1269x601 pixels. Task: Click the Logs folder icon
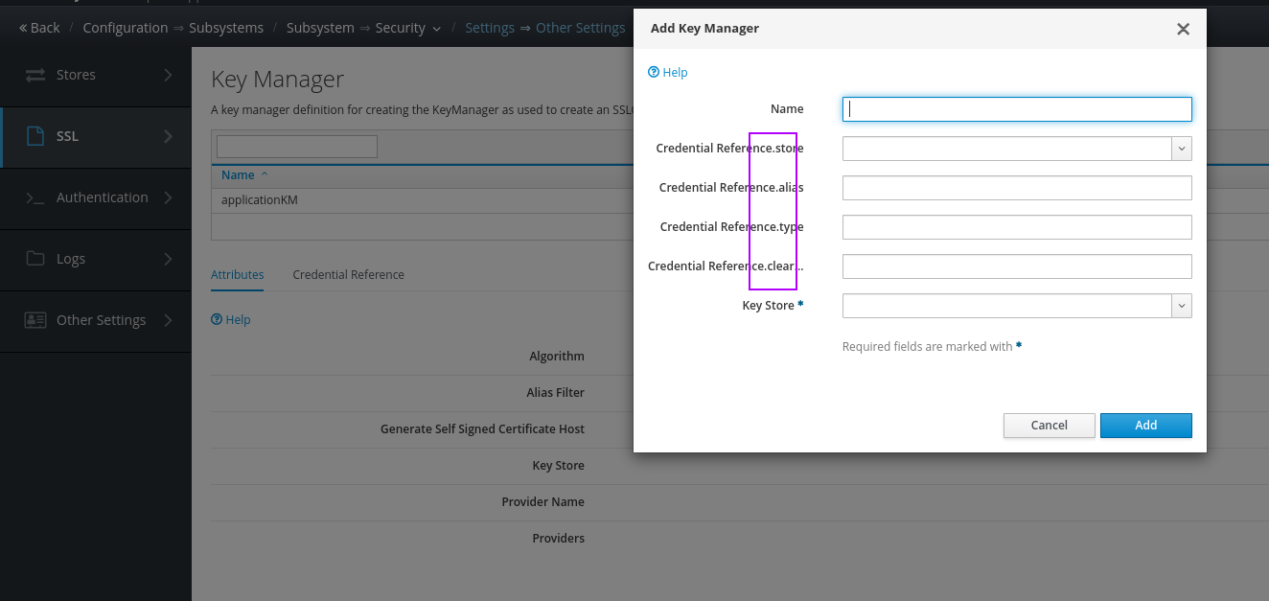tap(35, 259)
